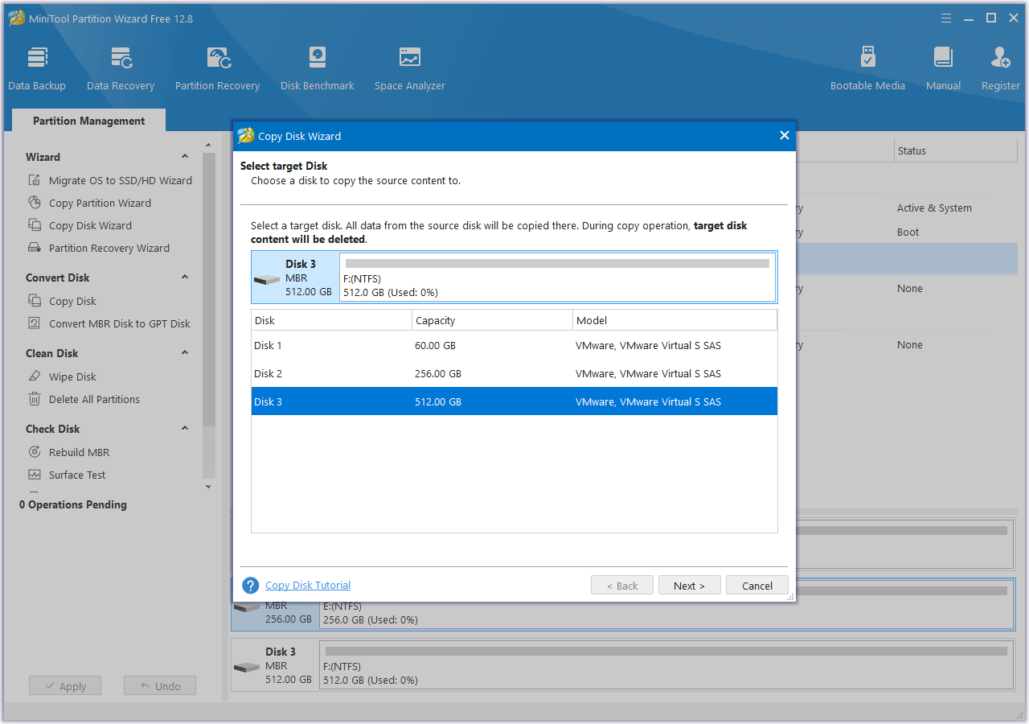The width and height of the screenshot is (1029, 724).
Task: Click the Register icon
Action: click(1001, 58)
